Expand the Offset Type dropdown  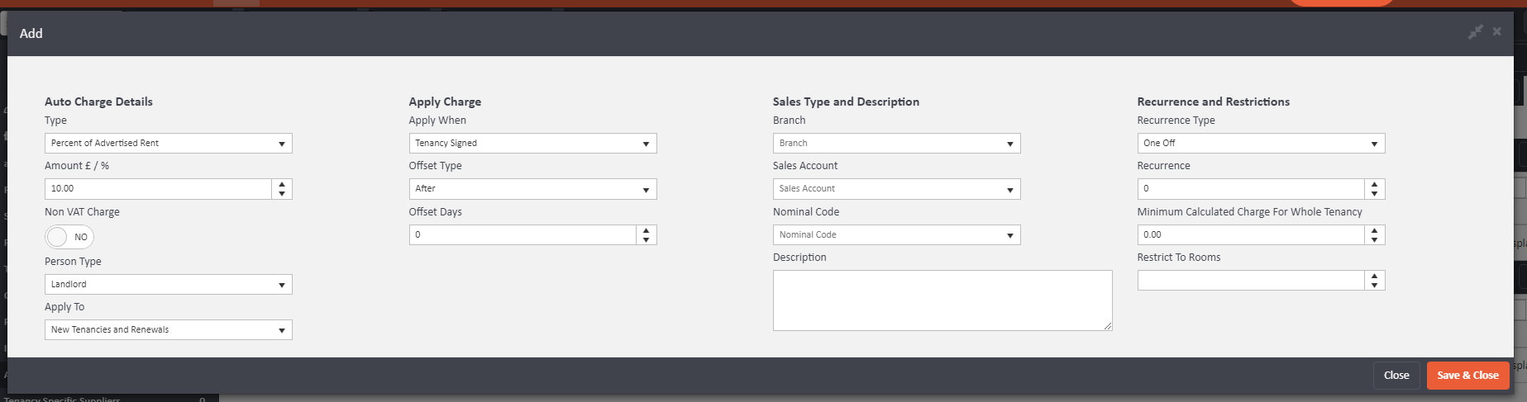pos(532,189)
